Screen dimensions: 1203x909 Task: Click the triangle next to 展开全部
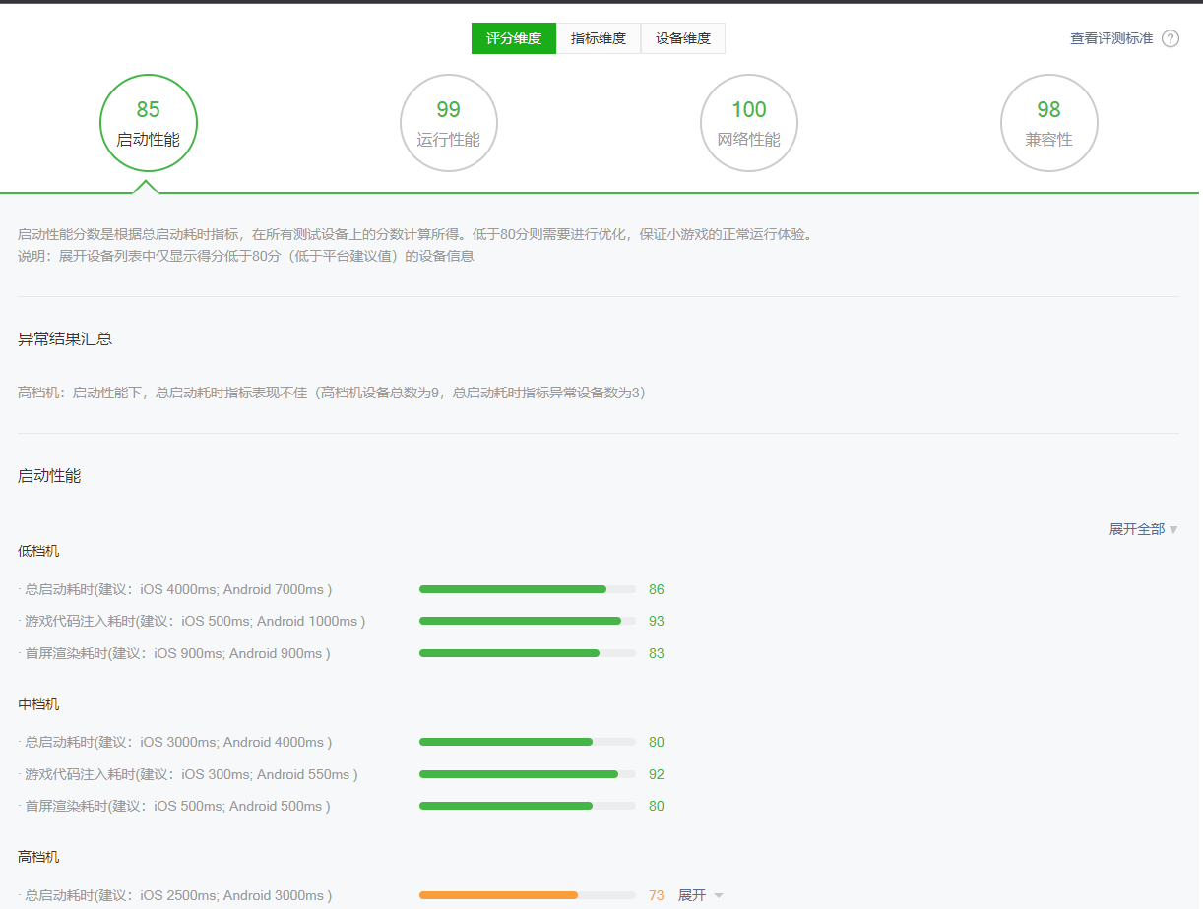(x=1172, y=530)
